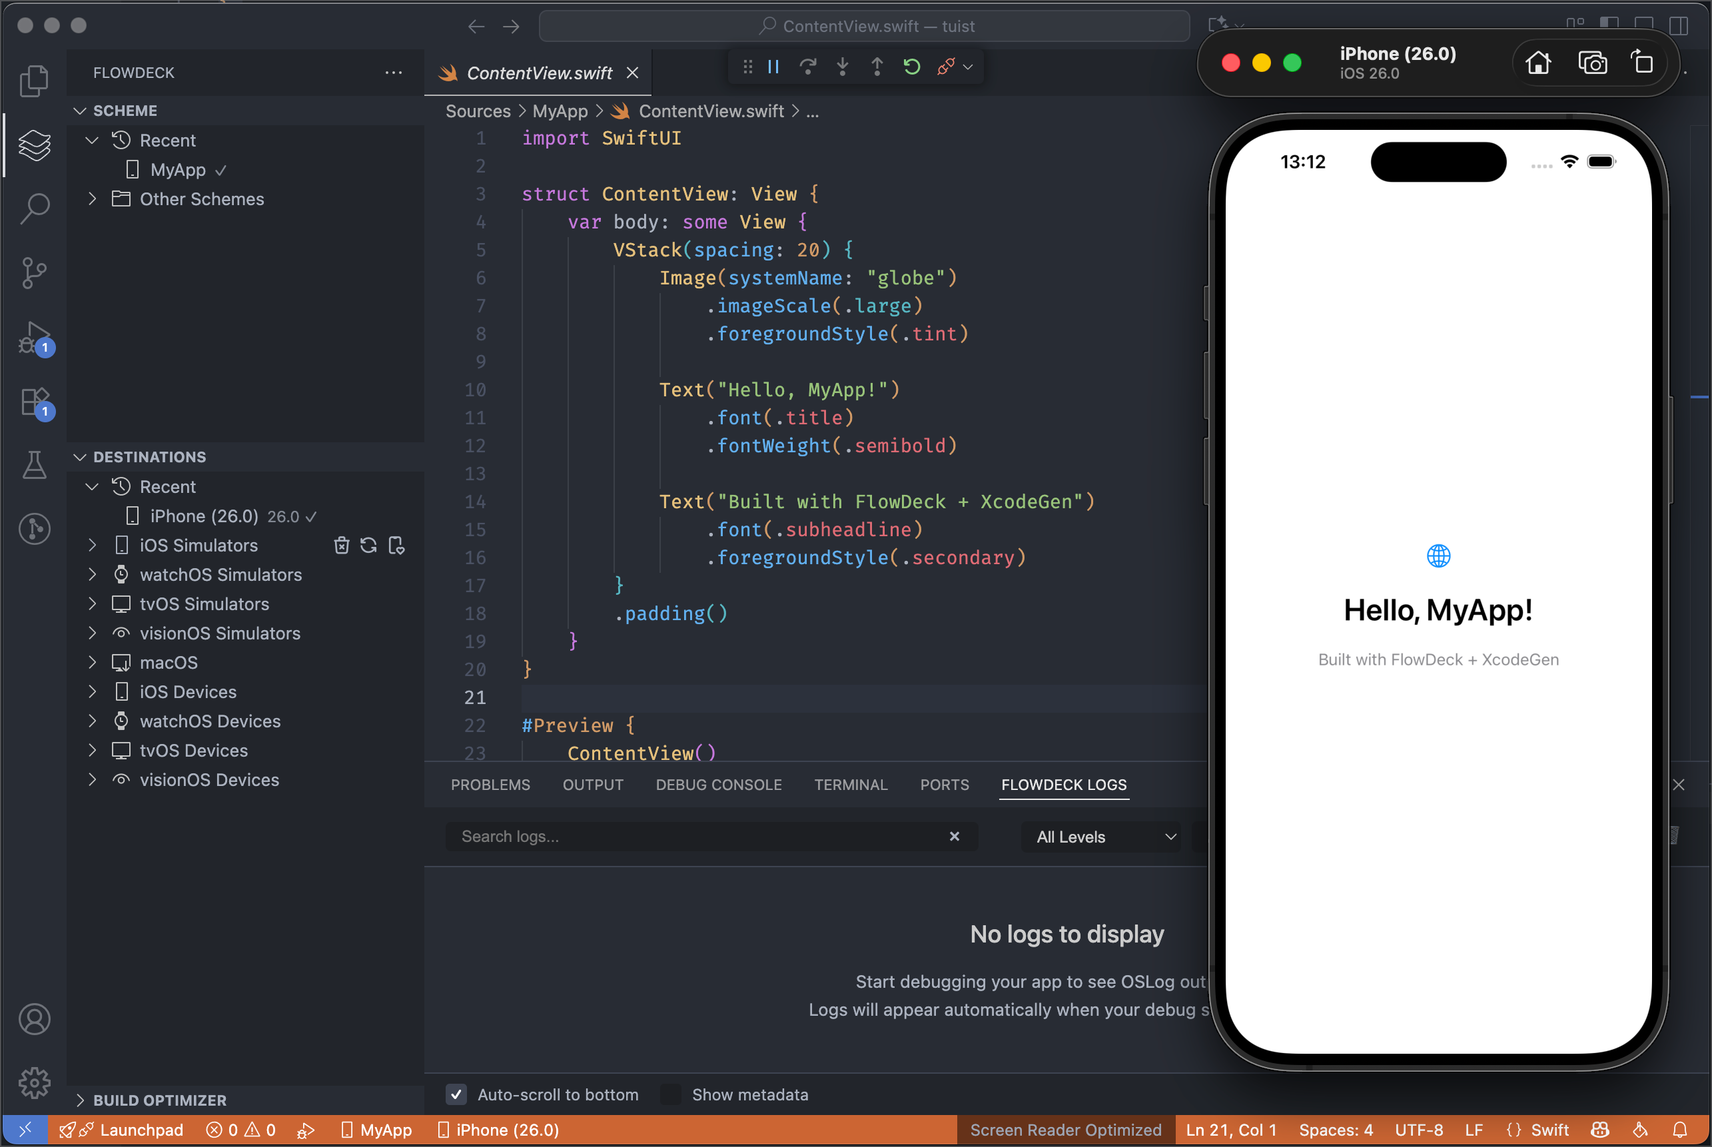Click Sources in the breadcrumb path
This screenshot has height=1147, width=1712.
tap(478, 111)
